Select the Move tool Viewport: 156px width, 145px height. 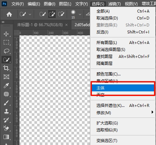pos(6,34)
